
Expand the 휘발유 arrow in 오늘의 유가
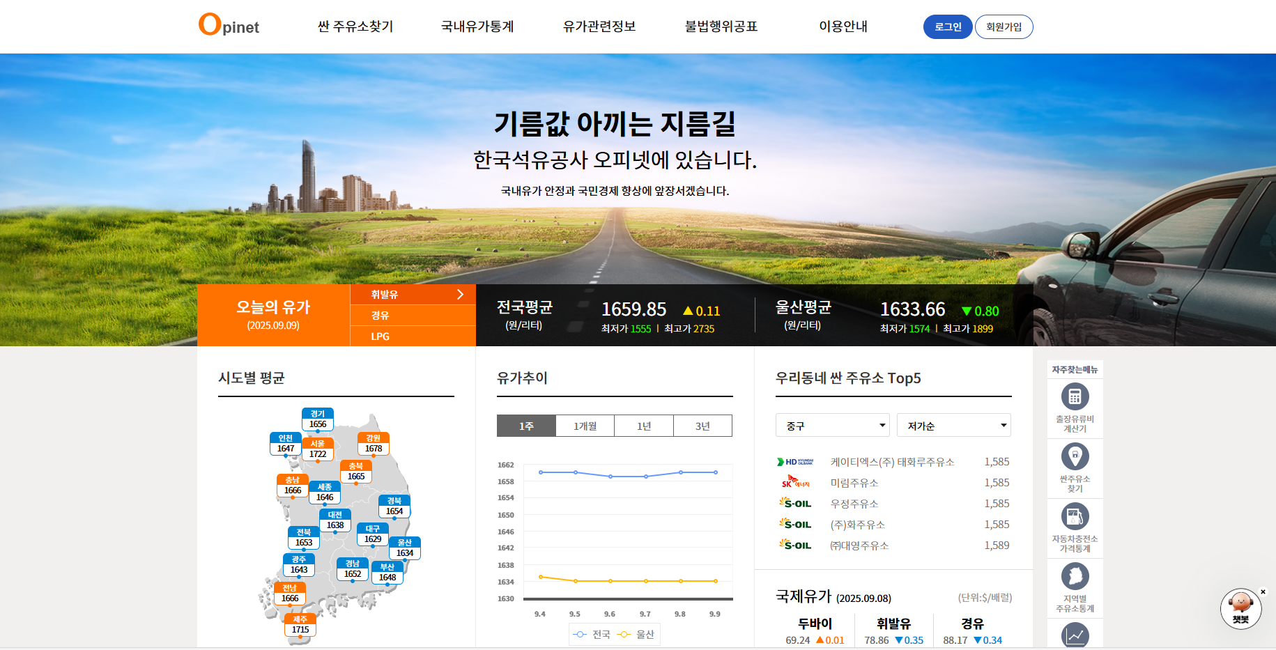[x=461, y=294]
